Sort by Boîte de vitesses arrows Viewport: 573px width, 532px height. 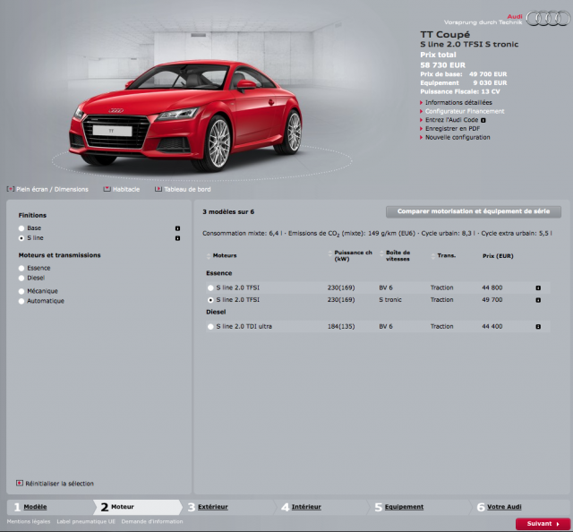[381, 253]
